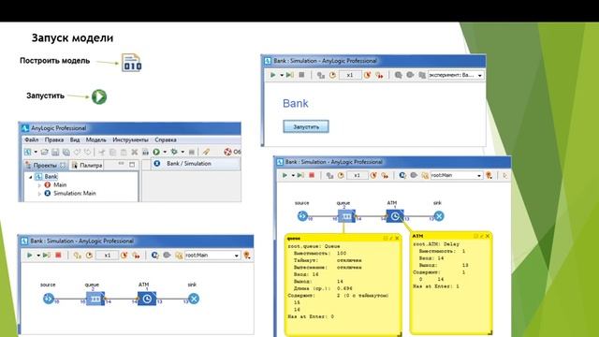This screenshot has height=337, width=599.
Task: Click the large green Run icon beside Запустить
Action: pyautogui.click(x=99, y=96)
